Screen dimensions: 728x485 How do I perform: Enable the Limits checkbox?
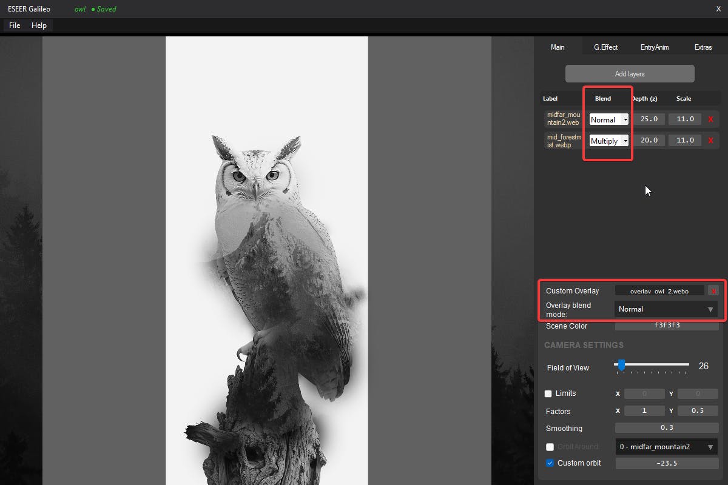(549, 393)
